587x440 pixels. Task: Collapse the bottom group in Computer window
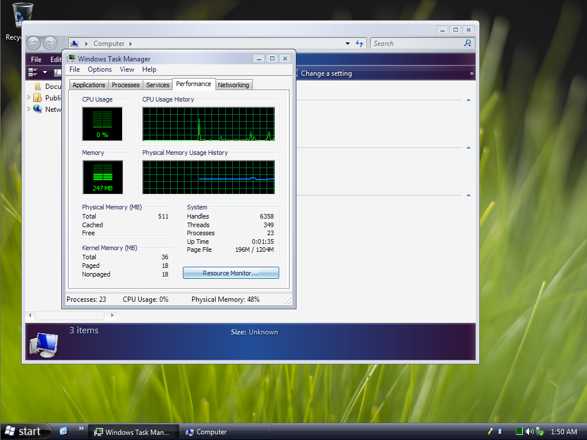pos(468,195)
